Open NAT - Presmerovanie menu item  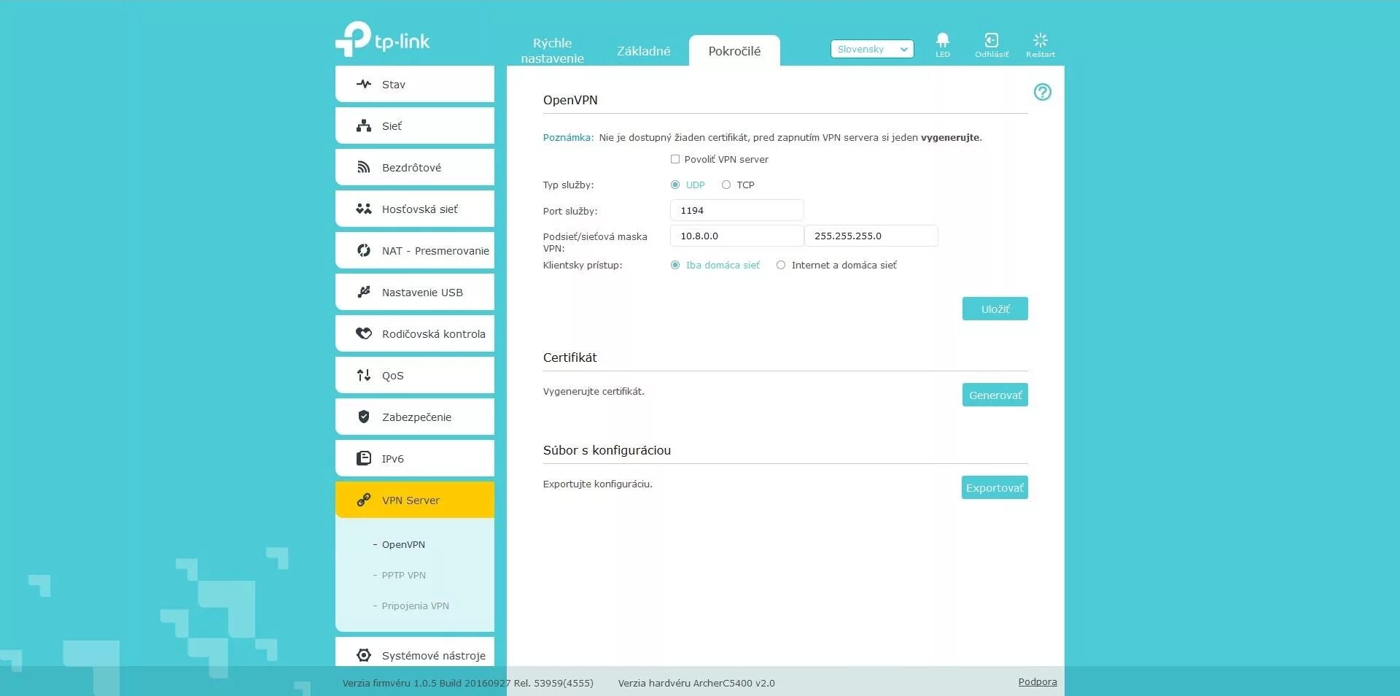[415, 250]
